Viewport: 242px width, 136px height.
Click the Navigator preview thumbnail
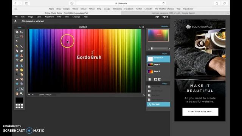coord(158,35)
